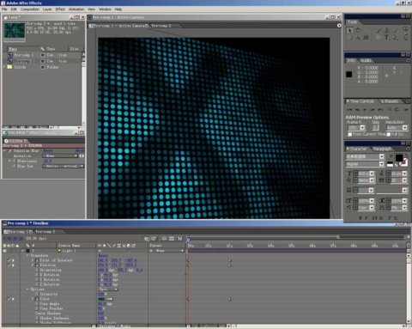Click the black fill color swatch in Character panel
Screen dimensions: 412x329
[x=399, y=158]
